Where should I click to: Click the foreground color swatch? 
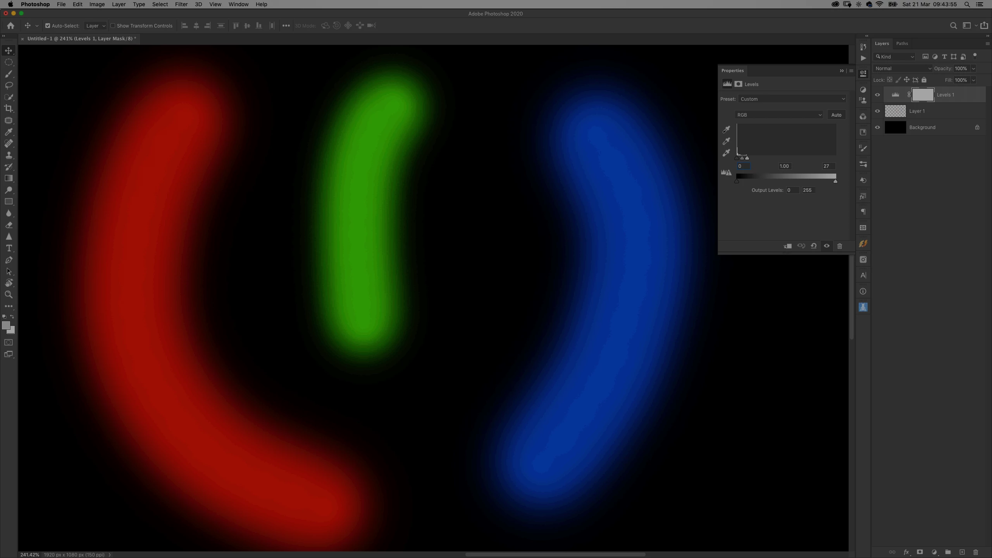(x=5, y=325)
